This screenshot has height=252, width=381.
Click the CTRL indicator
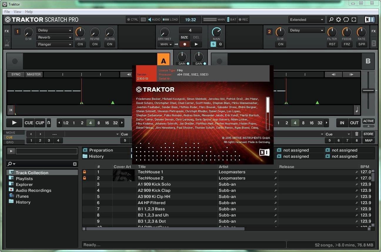coord(133,20)
